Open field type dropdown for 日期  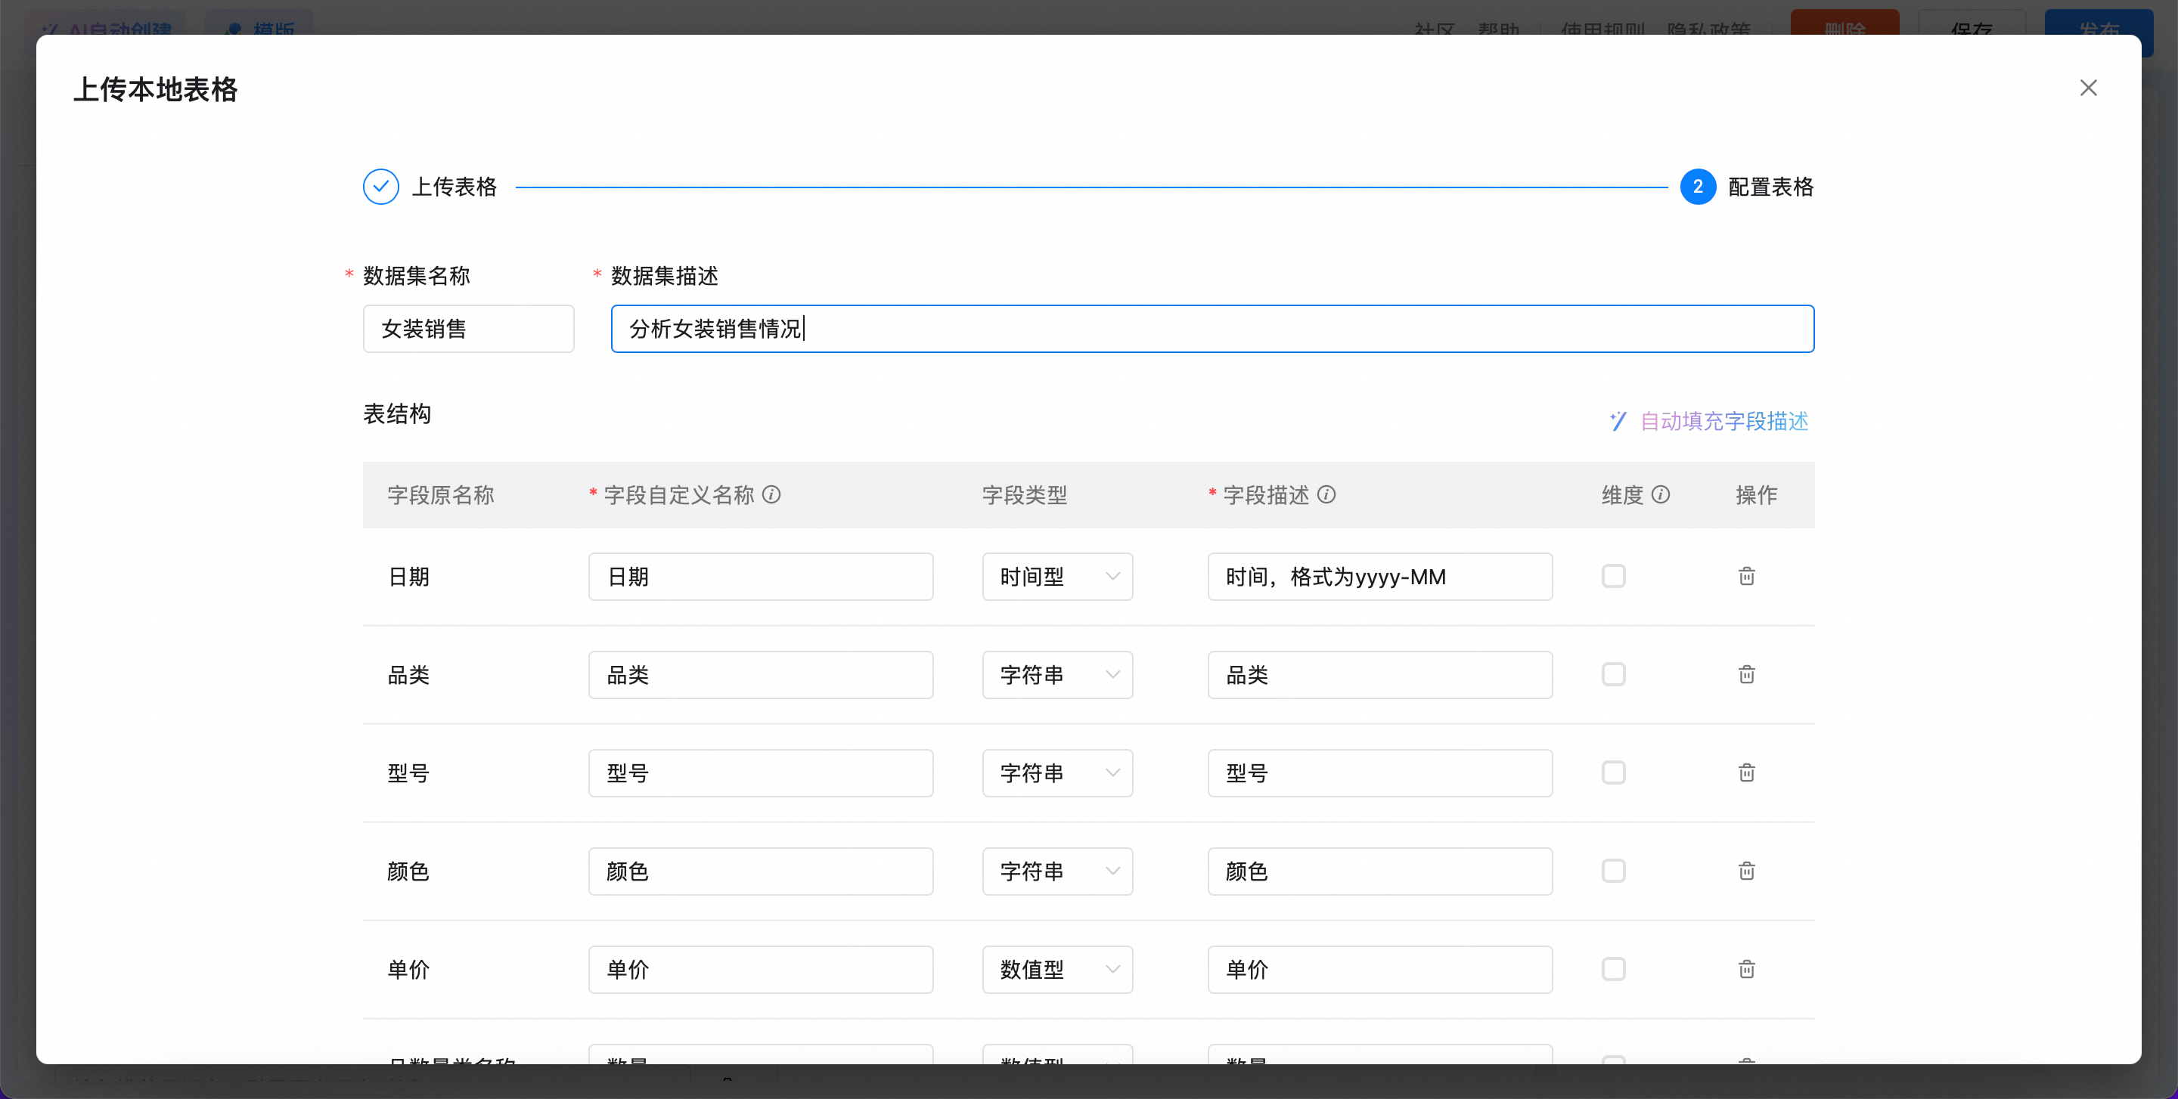pos(1057,577)
